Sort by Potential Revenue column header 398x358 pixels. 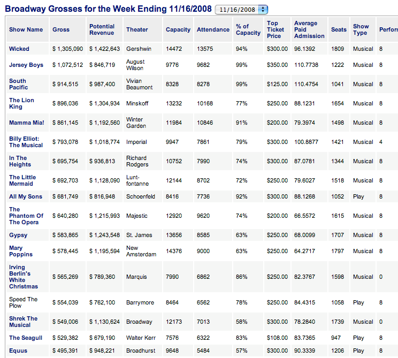(102, 30)
